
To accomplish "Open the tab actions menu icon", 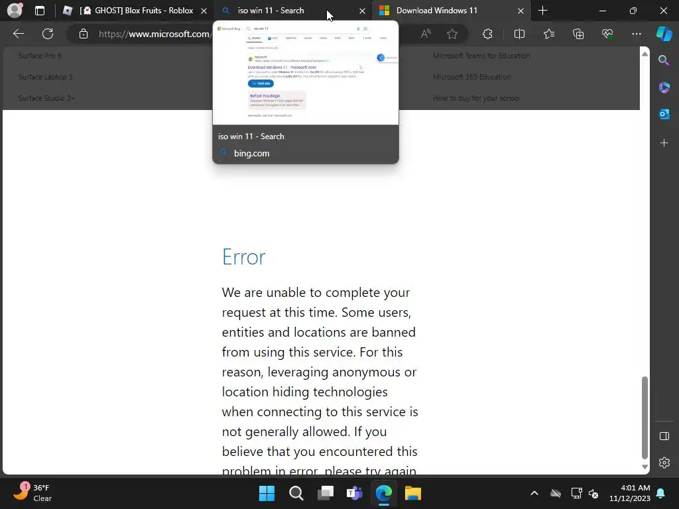I will [39, 11].
